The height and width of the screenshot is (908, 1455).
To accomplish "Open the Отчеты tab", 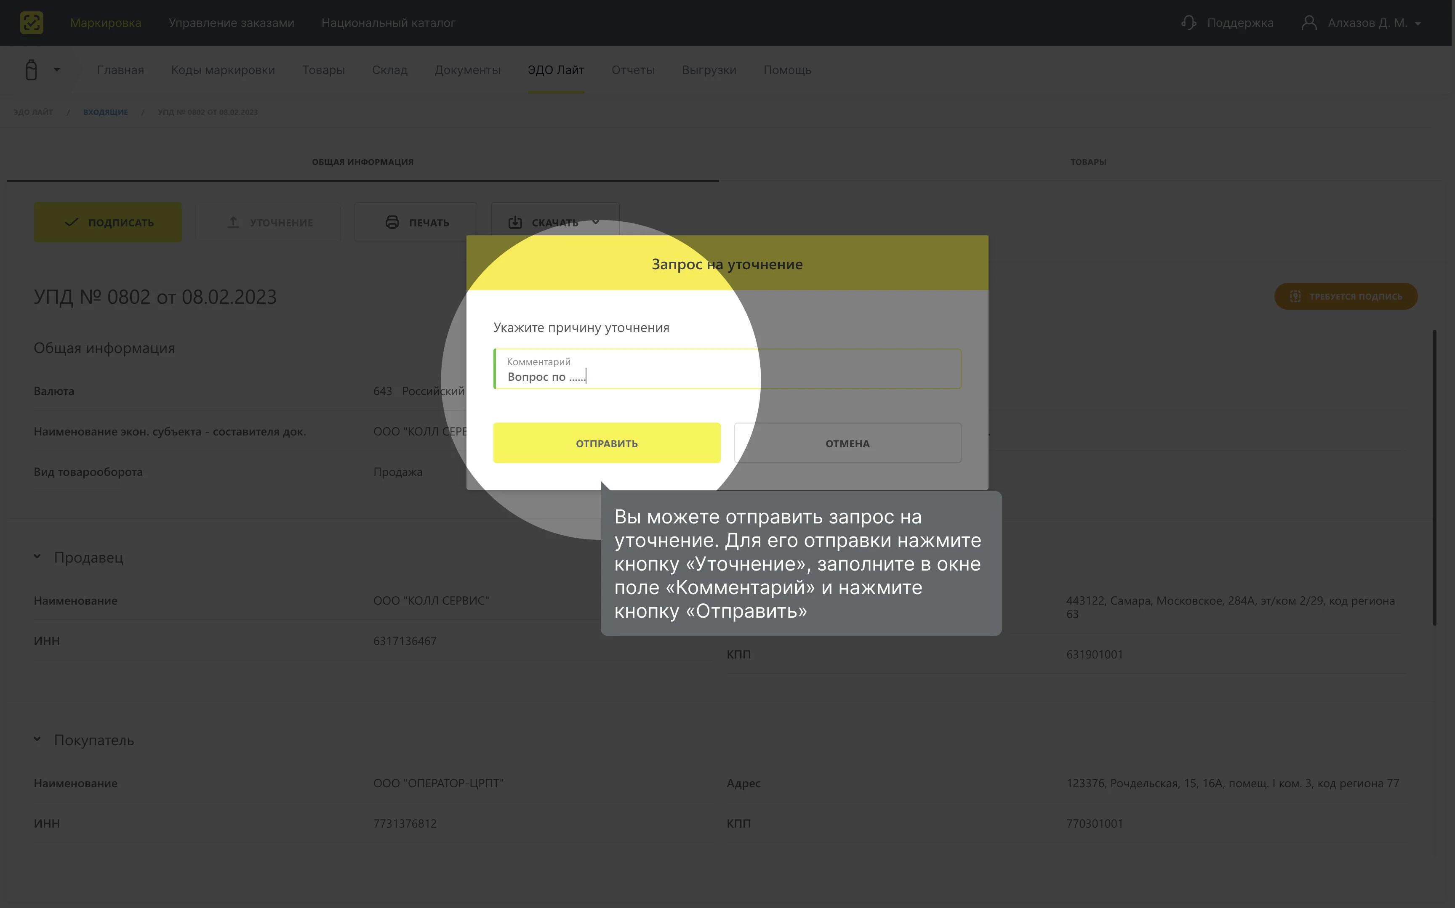I will click(633, 70).
